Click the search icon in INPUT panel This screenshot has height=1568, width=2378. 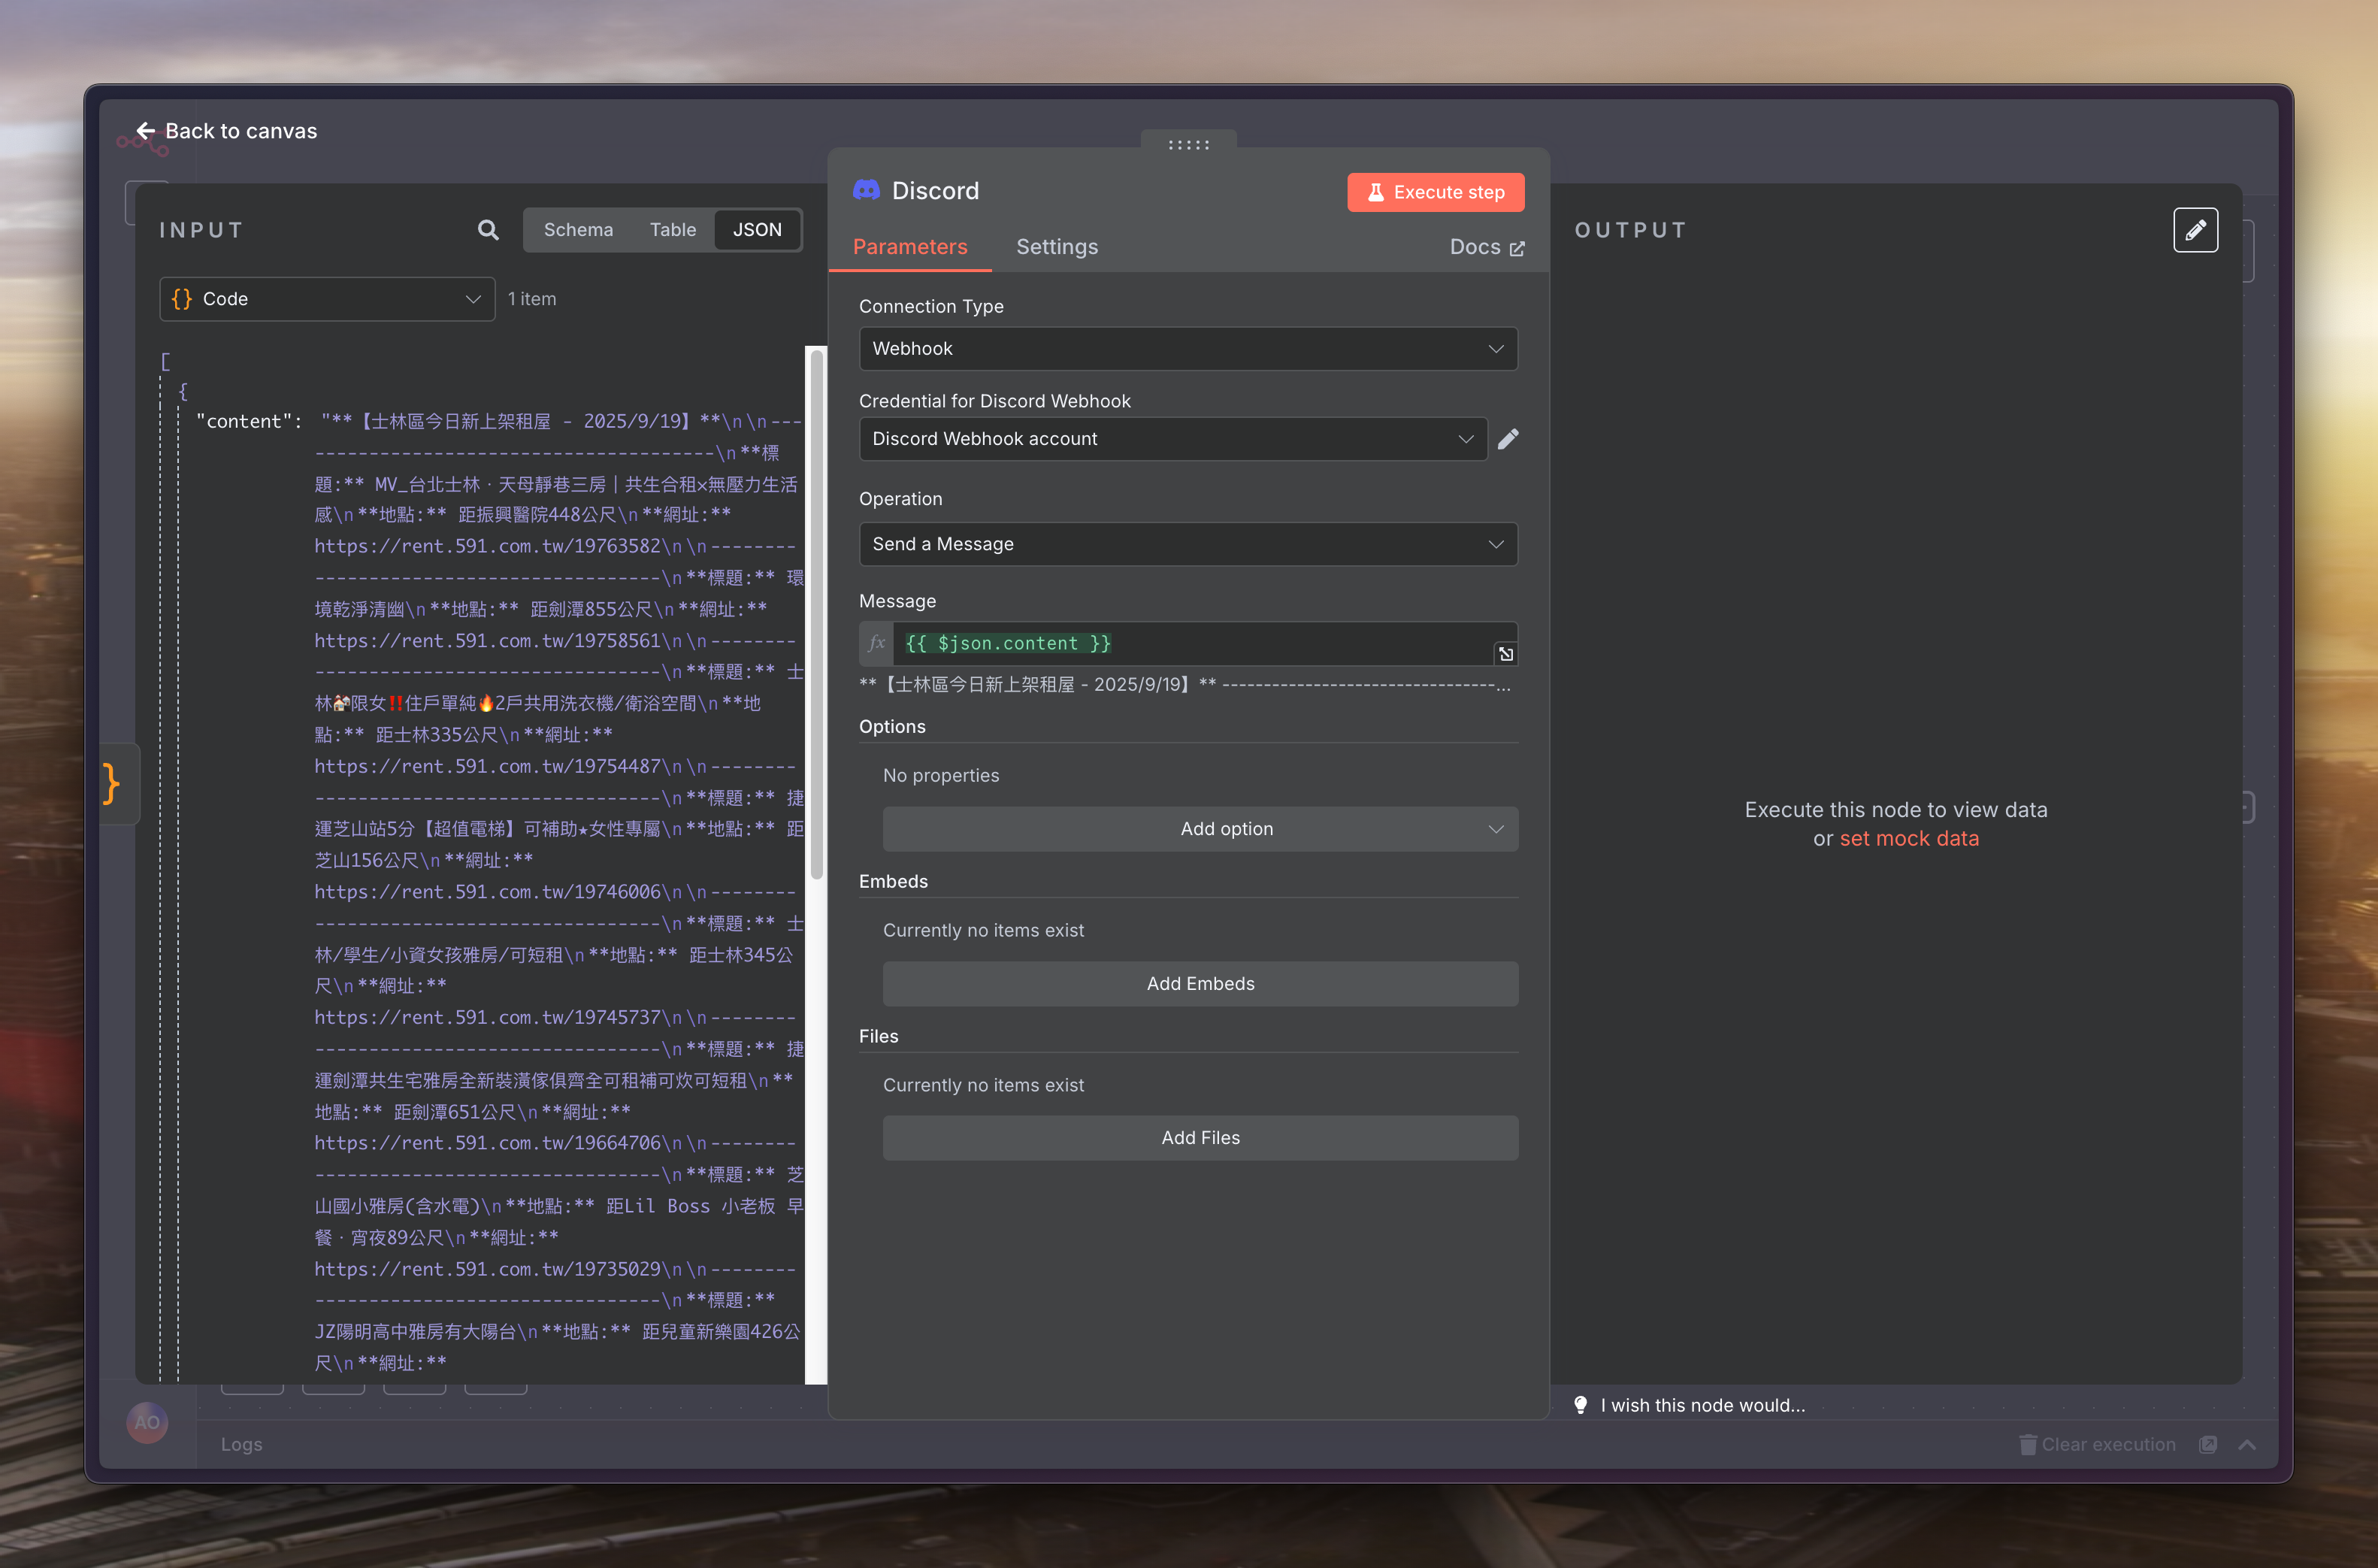(x=488, y=230)
